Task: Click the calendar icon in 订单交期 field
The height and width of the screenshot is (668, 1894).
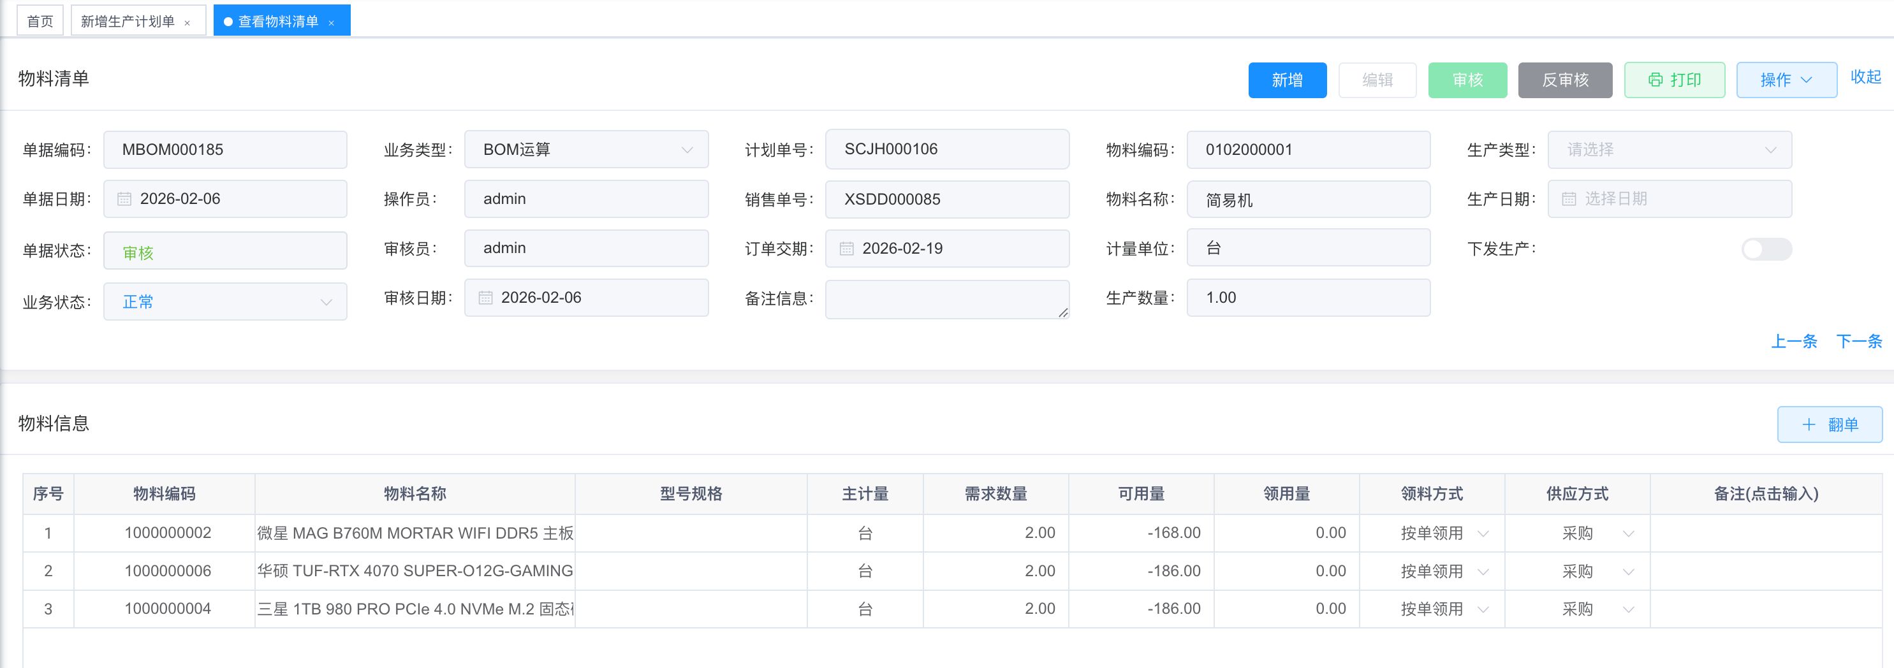Action: (846, 249)
